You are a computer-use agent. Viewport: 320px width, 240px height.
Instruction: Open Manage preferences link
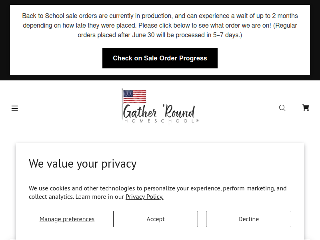[67, 219]
